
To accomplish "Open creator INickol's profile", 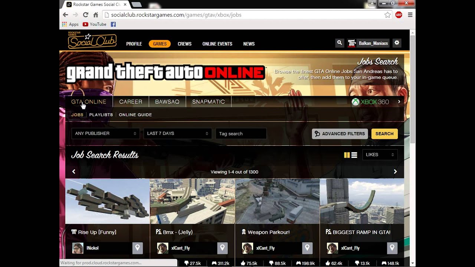I will pos(92,248).
